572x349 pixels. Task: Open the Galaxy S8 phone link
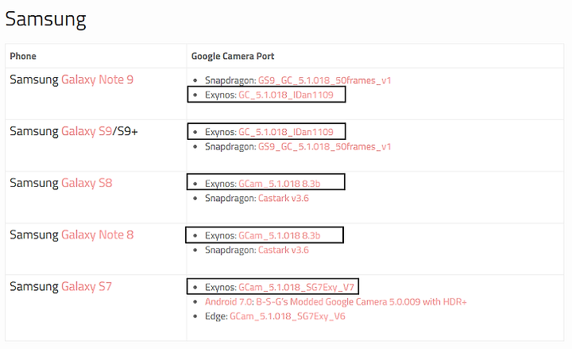tap(87, 183)
